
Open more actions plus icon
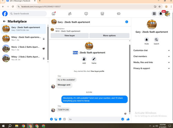(52, 119)
